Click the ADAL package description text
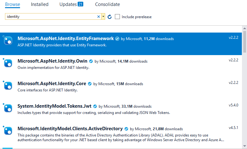The height and width of the screenshot is (149, 247). pyautogui.click(x=121, y=137)
